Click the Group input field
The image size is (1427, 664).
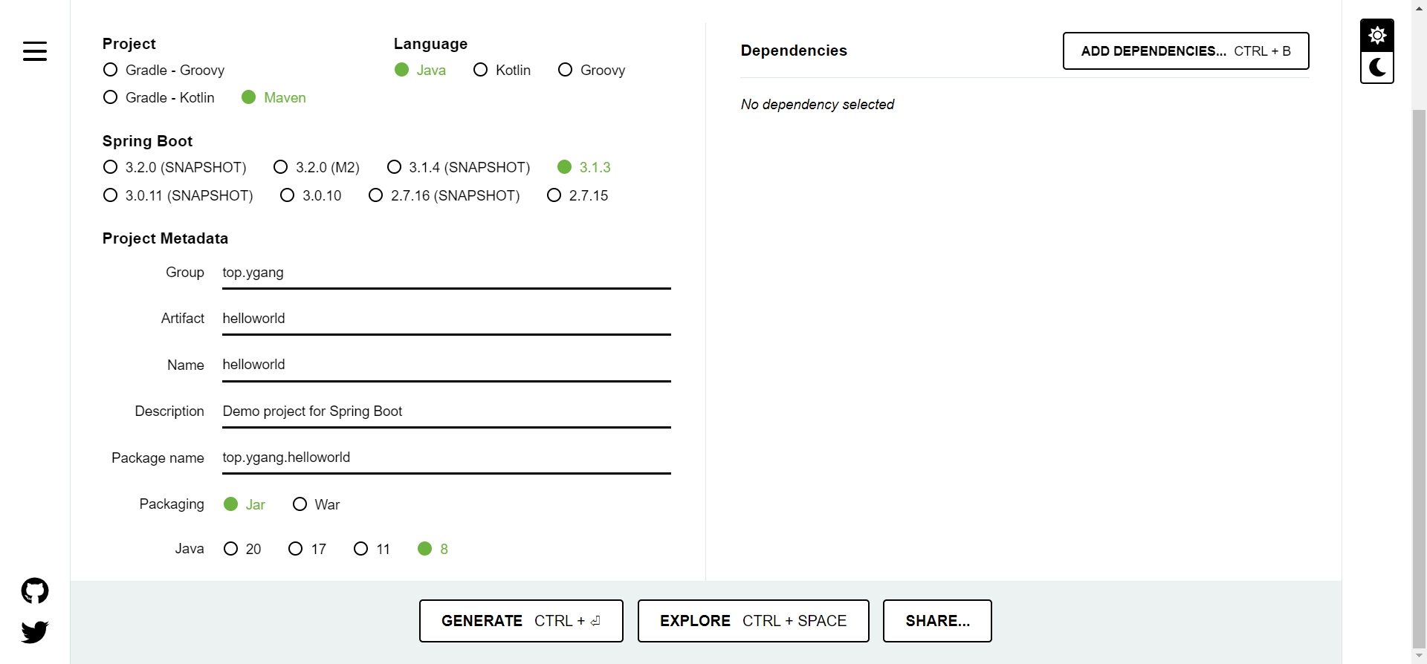[x=446, y=273]
